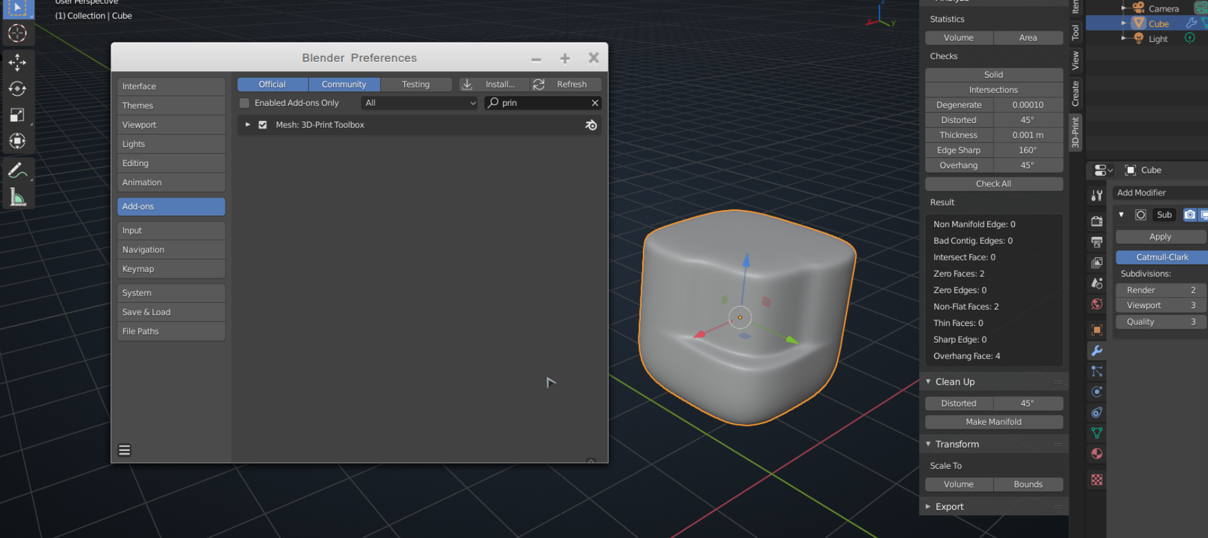The height and width of the screenshot is (538, 1208).
Task: Apply the subdivision modifier
Action: point(1160,236)
